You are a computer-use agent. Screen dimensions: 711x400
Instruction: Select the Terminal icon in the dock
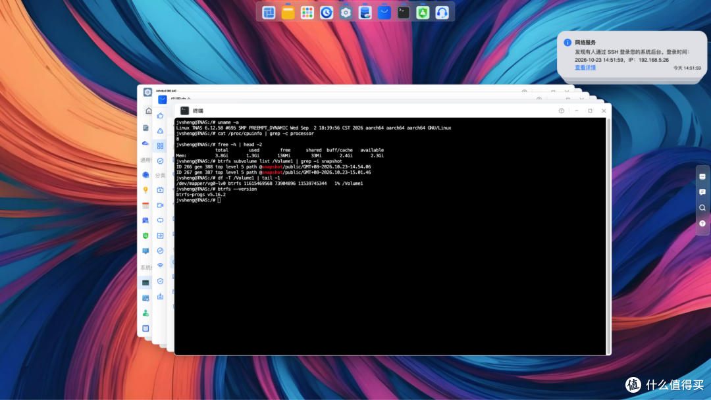[x=404, y=12]
